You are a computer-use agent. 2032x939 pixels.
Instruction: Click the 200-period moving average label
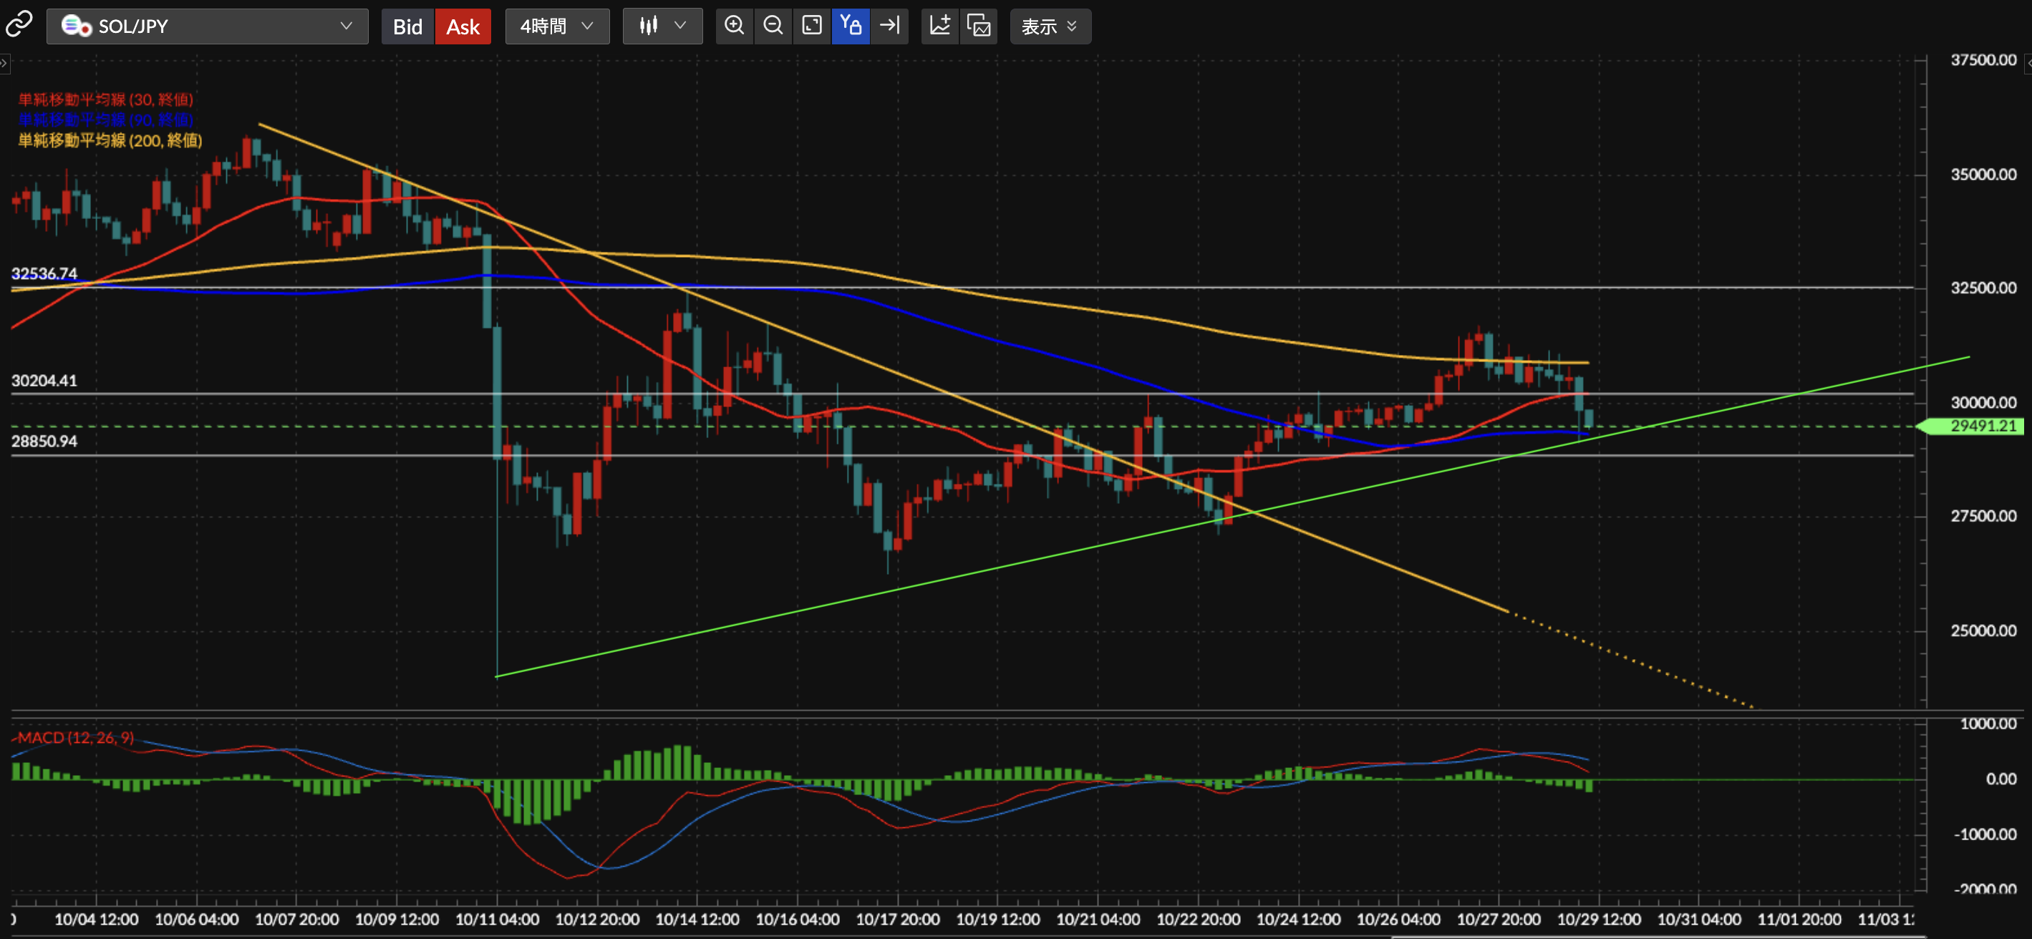pyautogui.click(x=110, y=140)
